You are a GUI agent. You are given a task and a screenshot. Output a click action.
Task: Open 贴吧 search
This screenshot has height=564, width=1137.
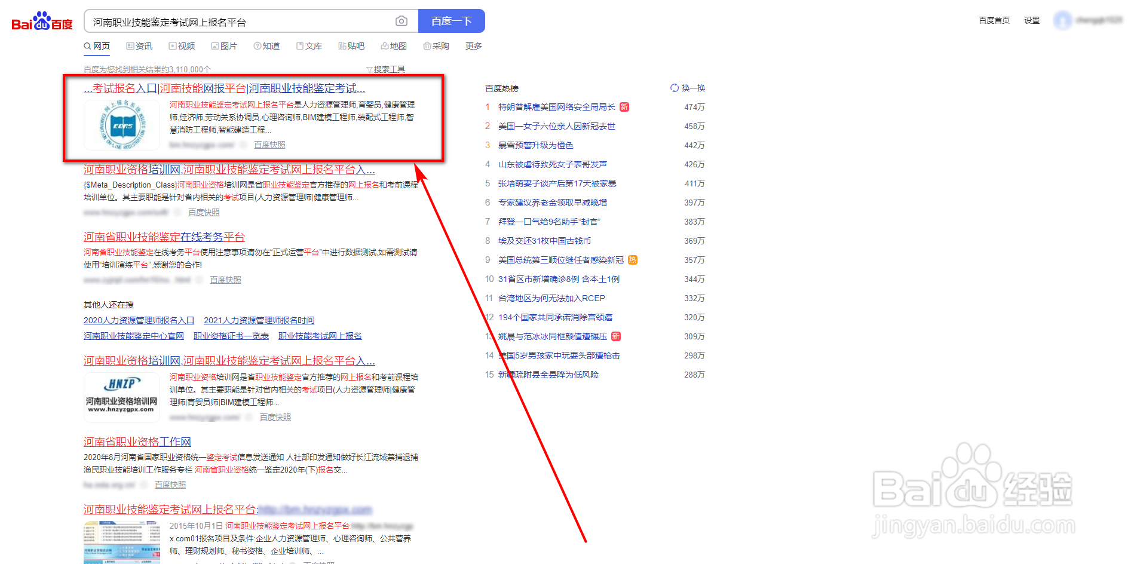click(351, 46)
